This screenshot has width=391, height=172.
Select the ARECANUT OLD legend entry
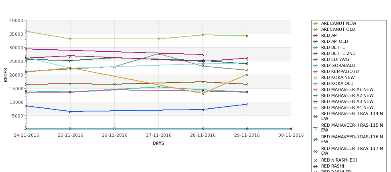pos(338,29)
